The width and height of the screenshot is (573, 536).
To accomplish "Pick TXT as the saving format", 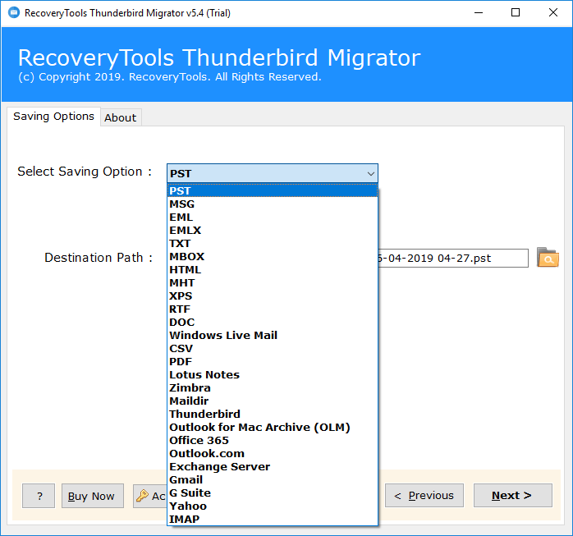I will pos(273,243).
